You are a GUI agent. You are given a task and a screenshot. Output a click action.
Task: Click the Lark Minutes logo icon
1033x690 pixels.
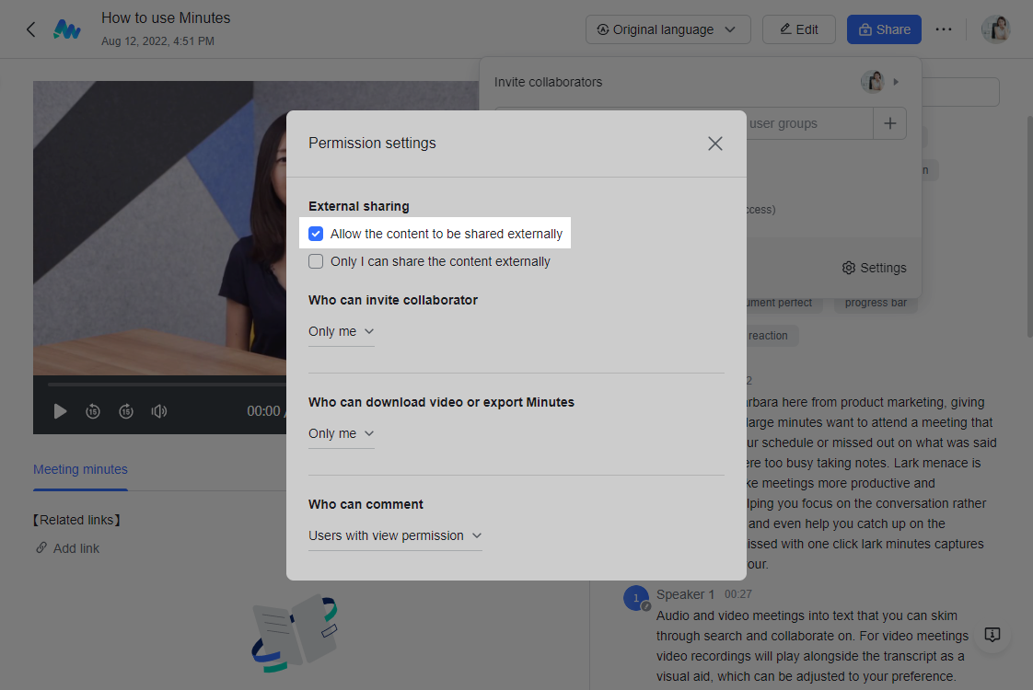click(66, 29)
